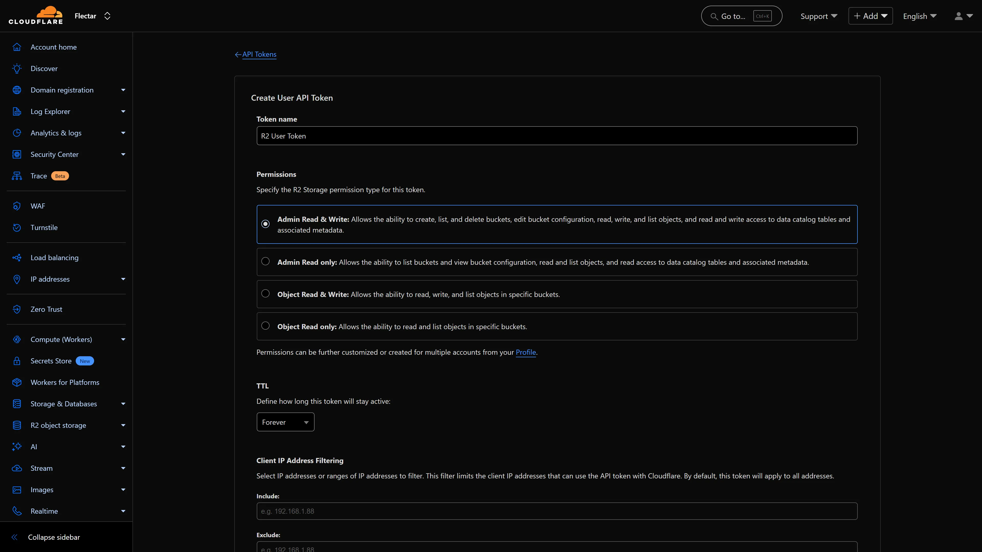
Task: Click the Profile link in permissions note
Action: coord(526,352)
